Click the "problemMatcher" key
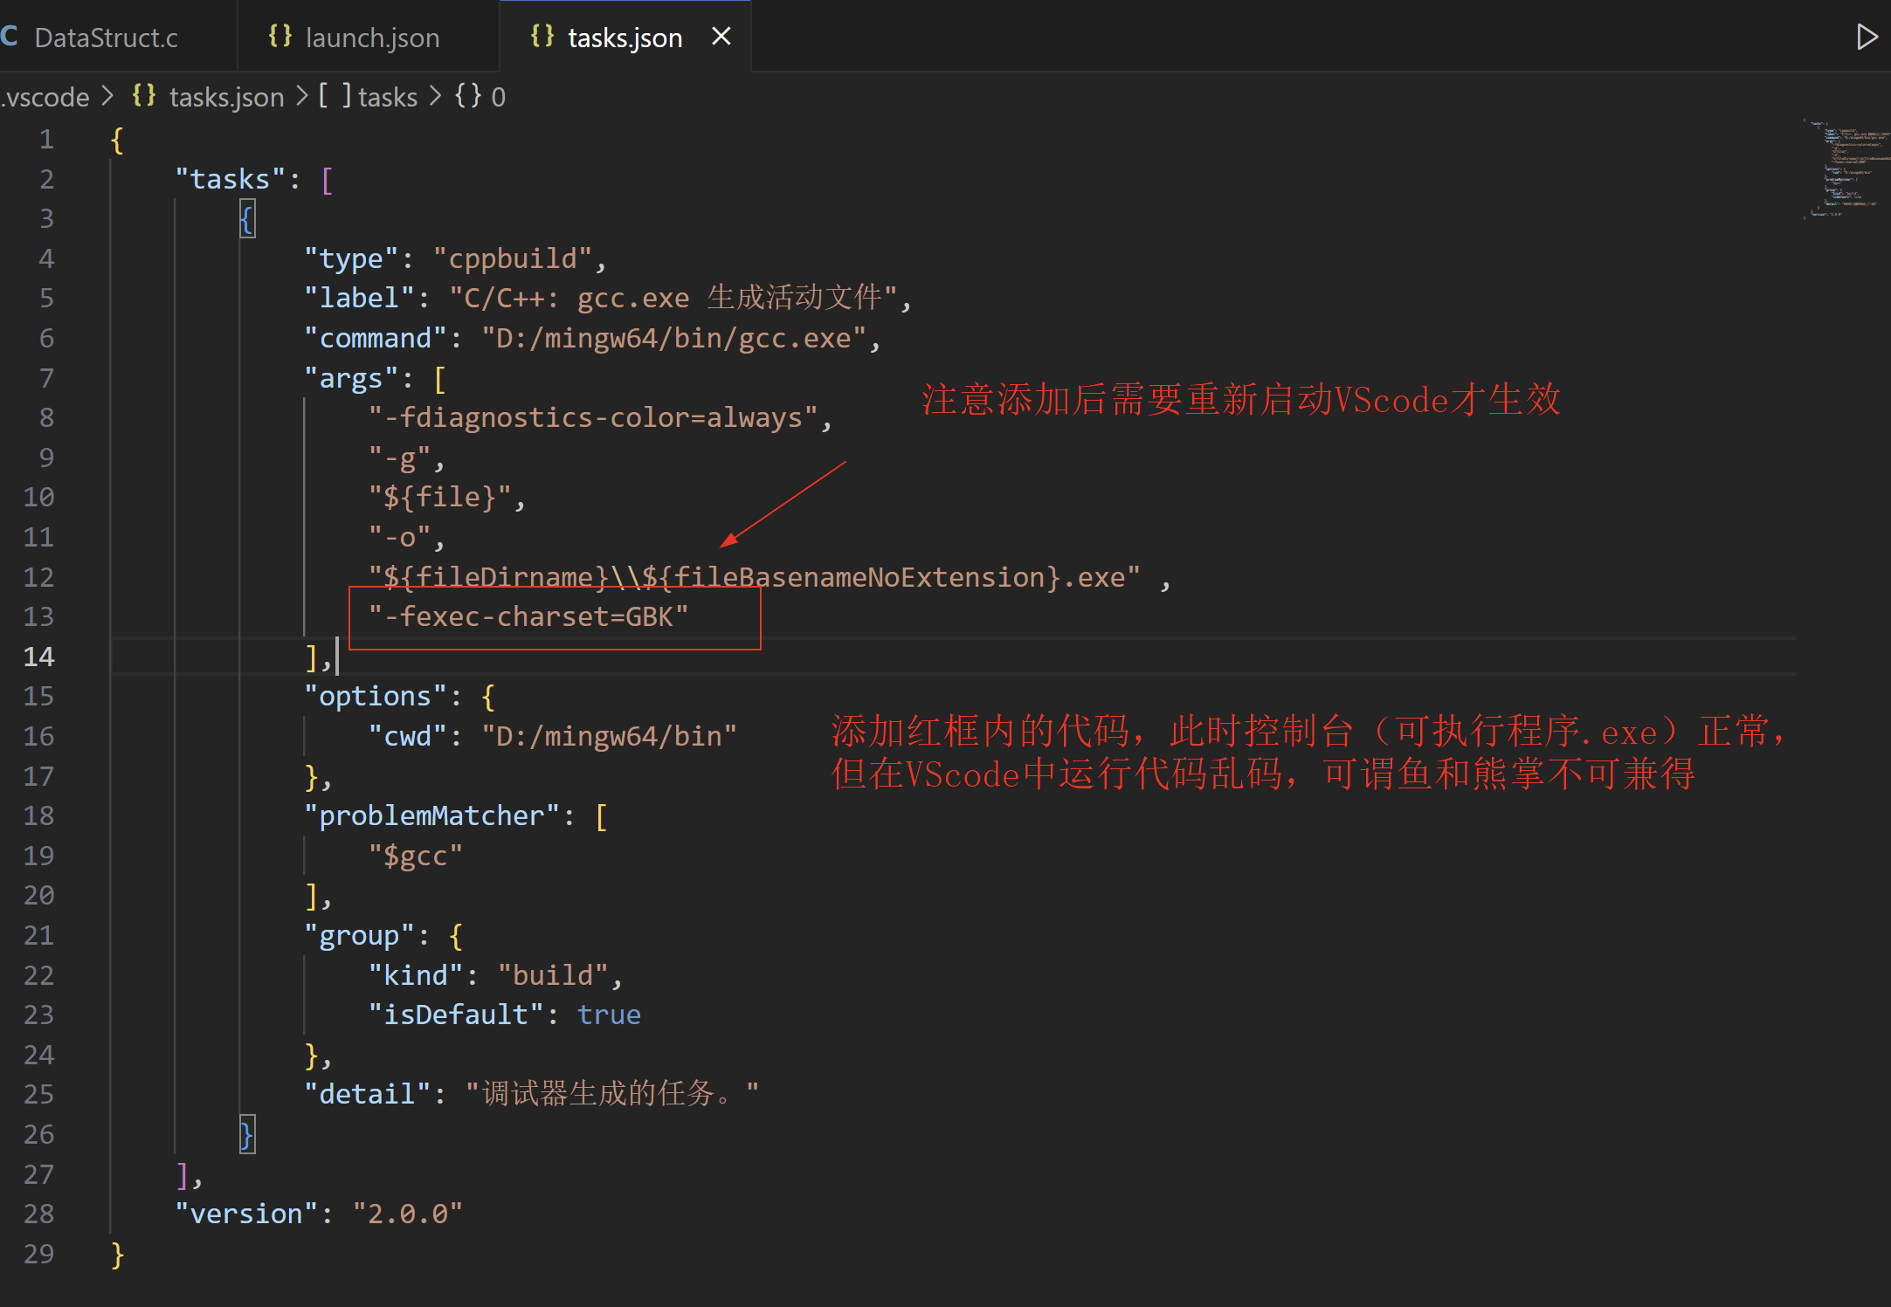Viewport: 1891px width, 1307px height. click(431, 815)
